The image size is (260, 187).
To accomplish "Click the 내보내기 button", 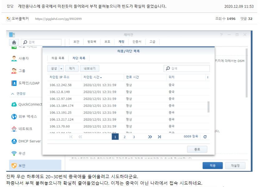I will 89,69.
